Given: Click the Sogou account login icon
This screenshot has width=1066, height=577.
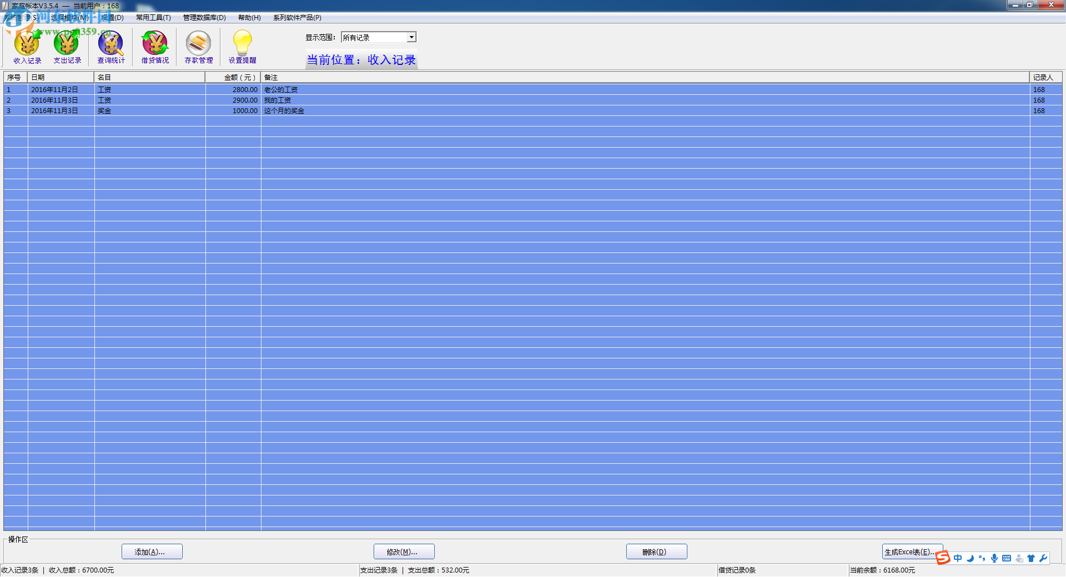Looking at the screenshot, I should (1019, 558).
